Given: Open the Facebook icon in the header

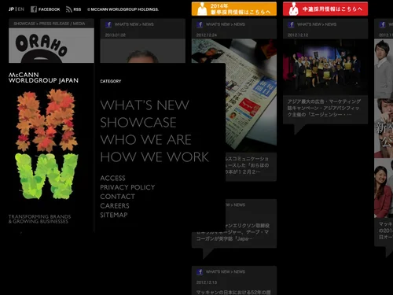Looking at the screenshot, I should [34, 9].
